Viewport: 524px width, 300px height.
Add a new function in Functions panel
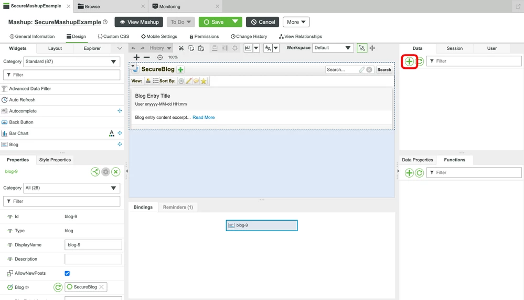click(409, 173)
